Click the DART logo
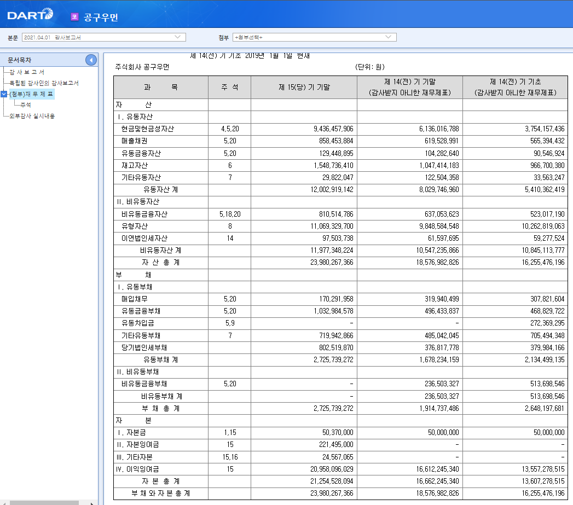This screenshot has width=573, height=505. point(30,15)
